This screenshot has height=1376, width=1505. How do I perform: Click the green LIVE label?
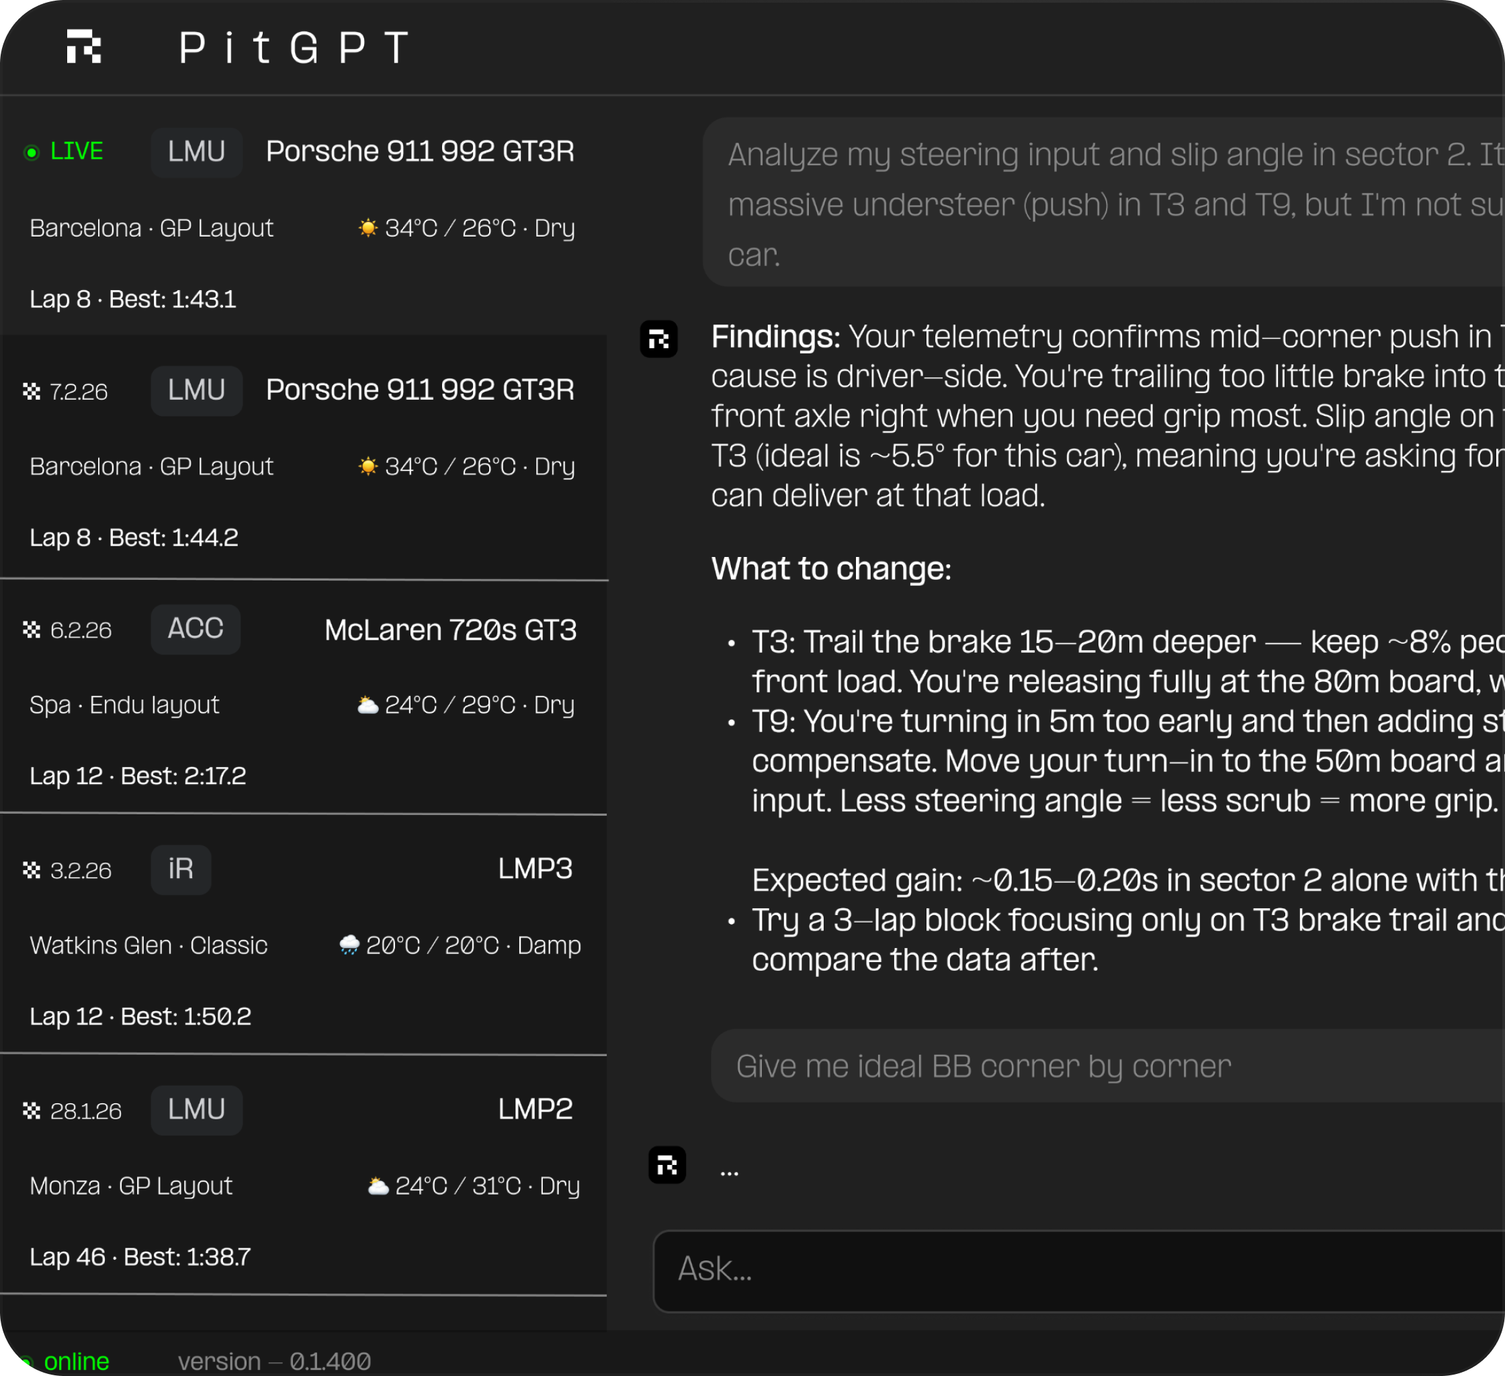(76, 152)
